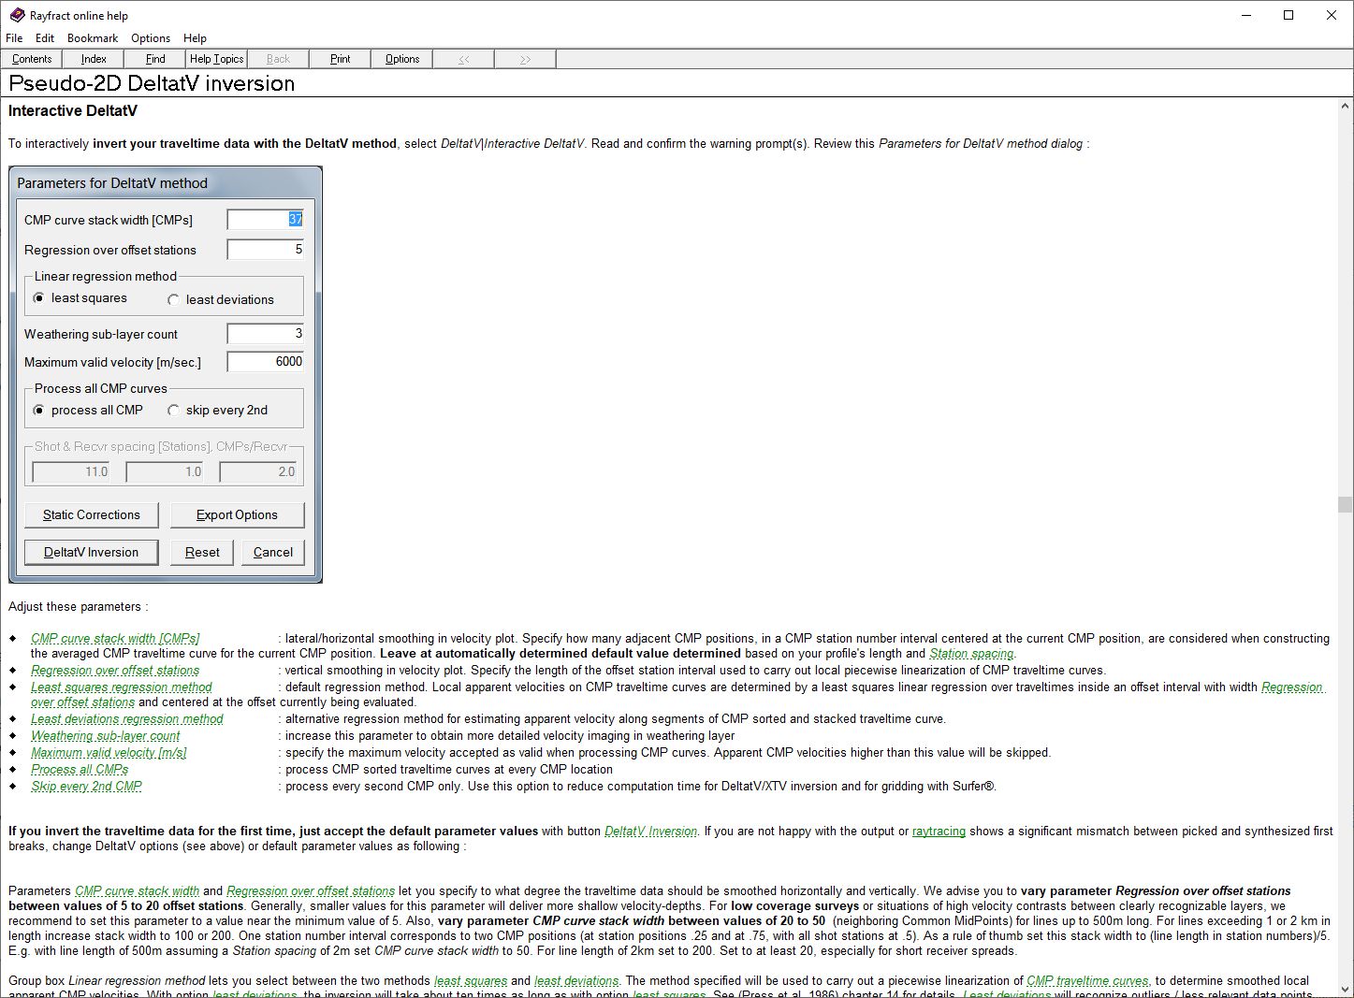The width and height of the screenshot is (1354, 998).
Task: Click the Pseudo-2D DeltatV inversion heading
Action: 152,83
